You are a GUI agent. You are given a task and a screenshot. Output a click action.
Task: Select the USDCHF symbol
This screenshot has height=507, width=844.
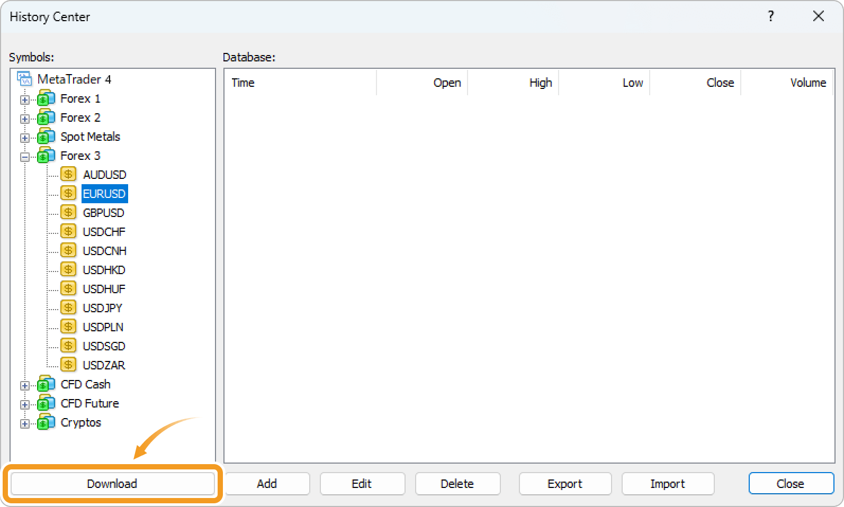(x=104, y=232)
